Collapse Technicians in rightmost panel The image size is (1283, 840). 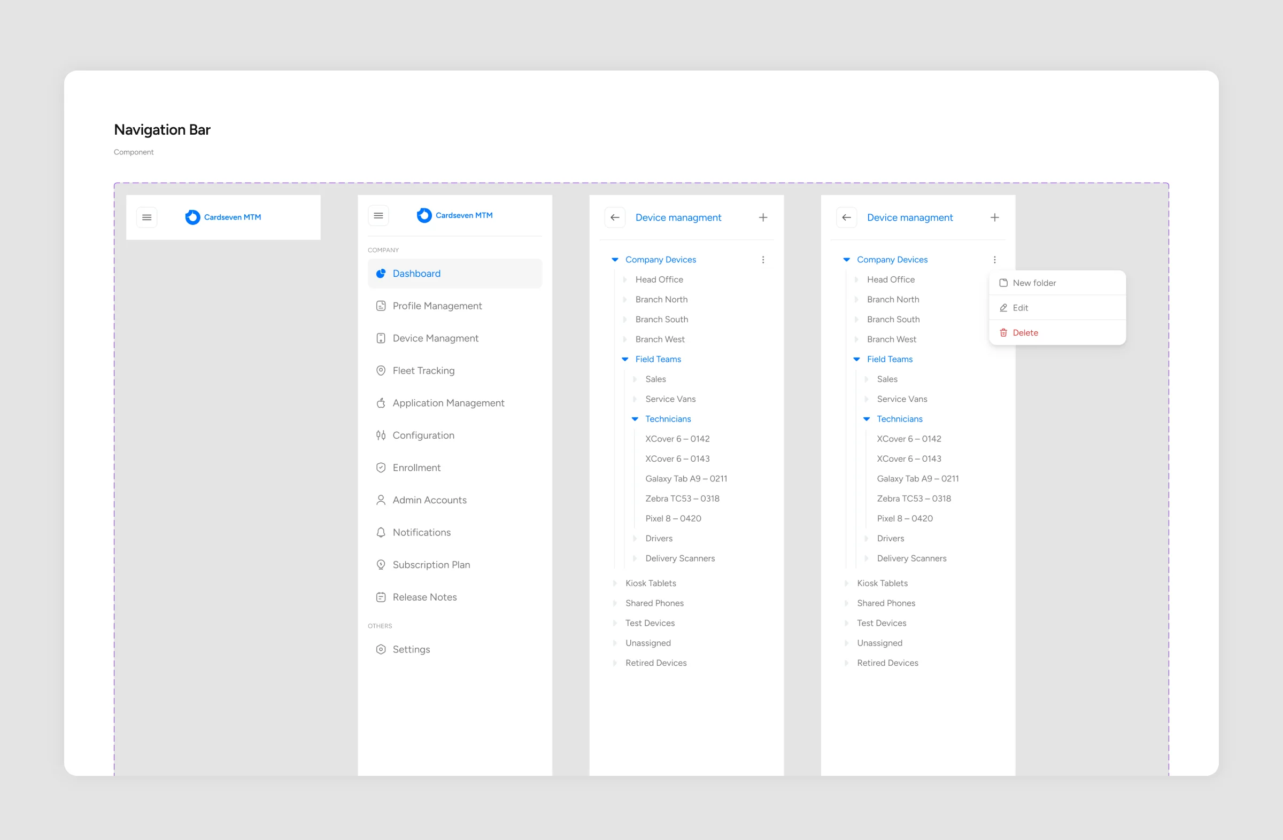click(867, 418)
